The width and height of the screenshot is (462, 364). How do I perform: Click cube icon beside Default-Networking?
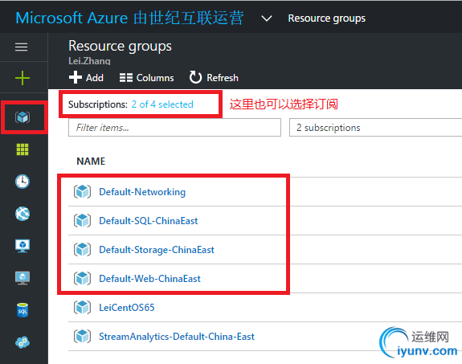(x=82, y=192)
